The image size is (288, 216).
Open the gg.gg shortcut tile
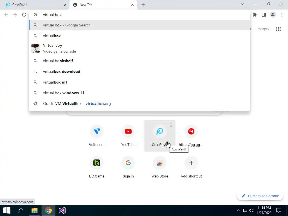pos(191,136)
